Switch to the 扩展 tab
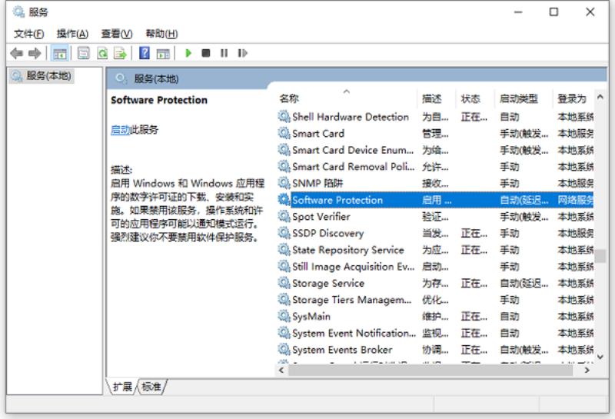This screenshot has width=615, height=419. click(122, 387)
